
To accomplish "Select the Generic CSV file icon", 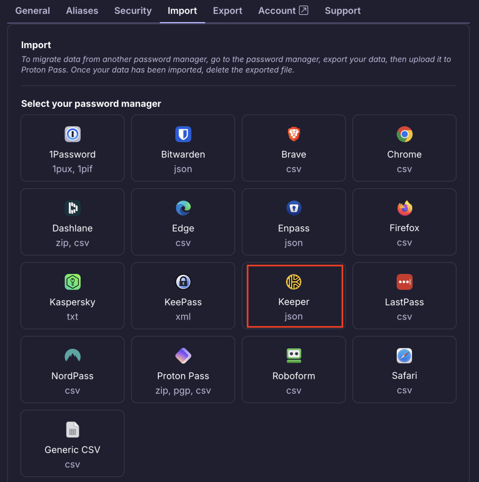I will click(72, 429).
